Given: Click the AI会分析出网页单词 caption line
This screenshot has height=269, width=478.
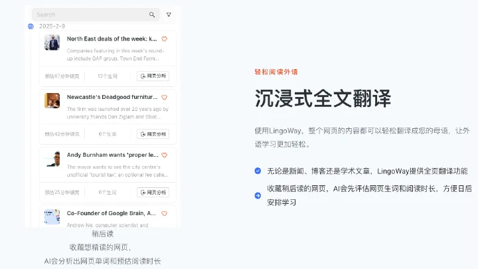Looking at the screenshot, I should pyautogui.click(x=102, y=262).
